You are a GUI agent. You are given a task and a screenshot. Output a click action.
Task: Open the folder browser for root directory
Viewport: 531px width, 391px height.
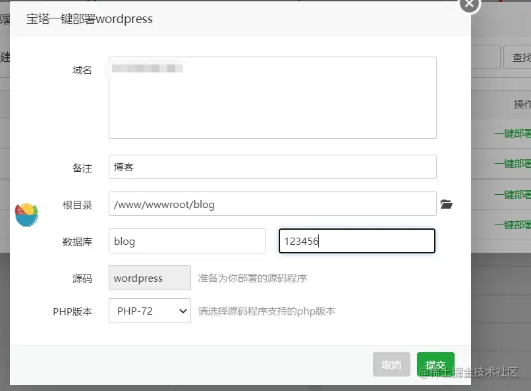446,204
